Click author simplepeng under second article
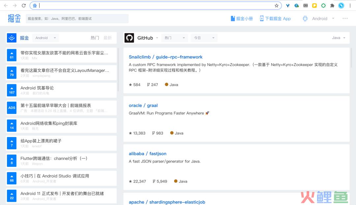The width and height of the screenshot is (356, 205). click(41, 75)
